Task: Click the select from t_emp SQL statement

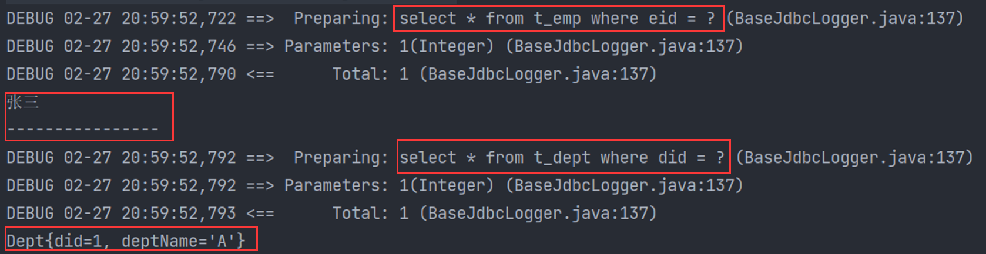Action: (x=557, y=19)
